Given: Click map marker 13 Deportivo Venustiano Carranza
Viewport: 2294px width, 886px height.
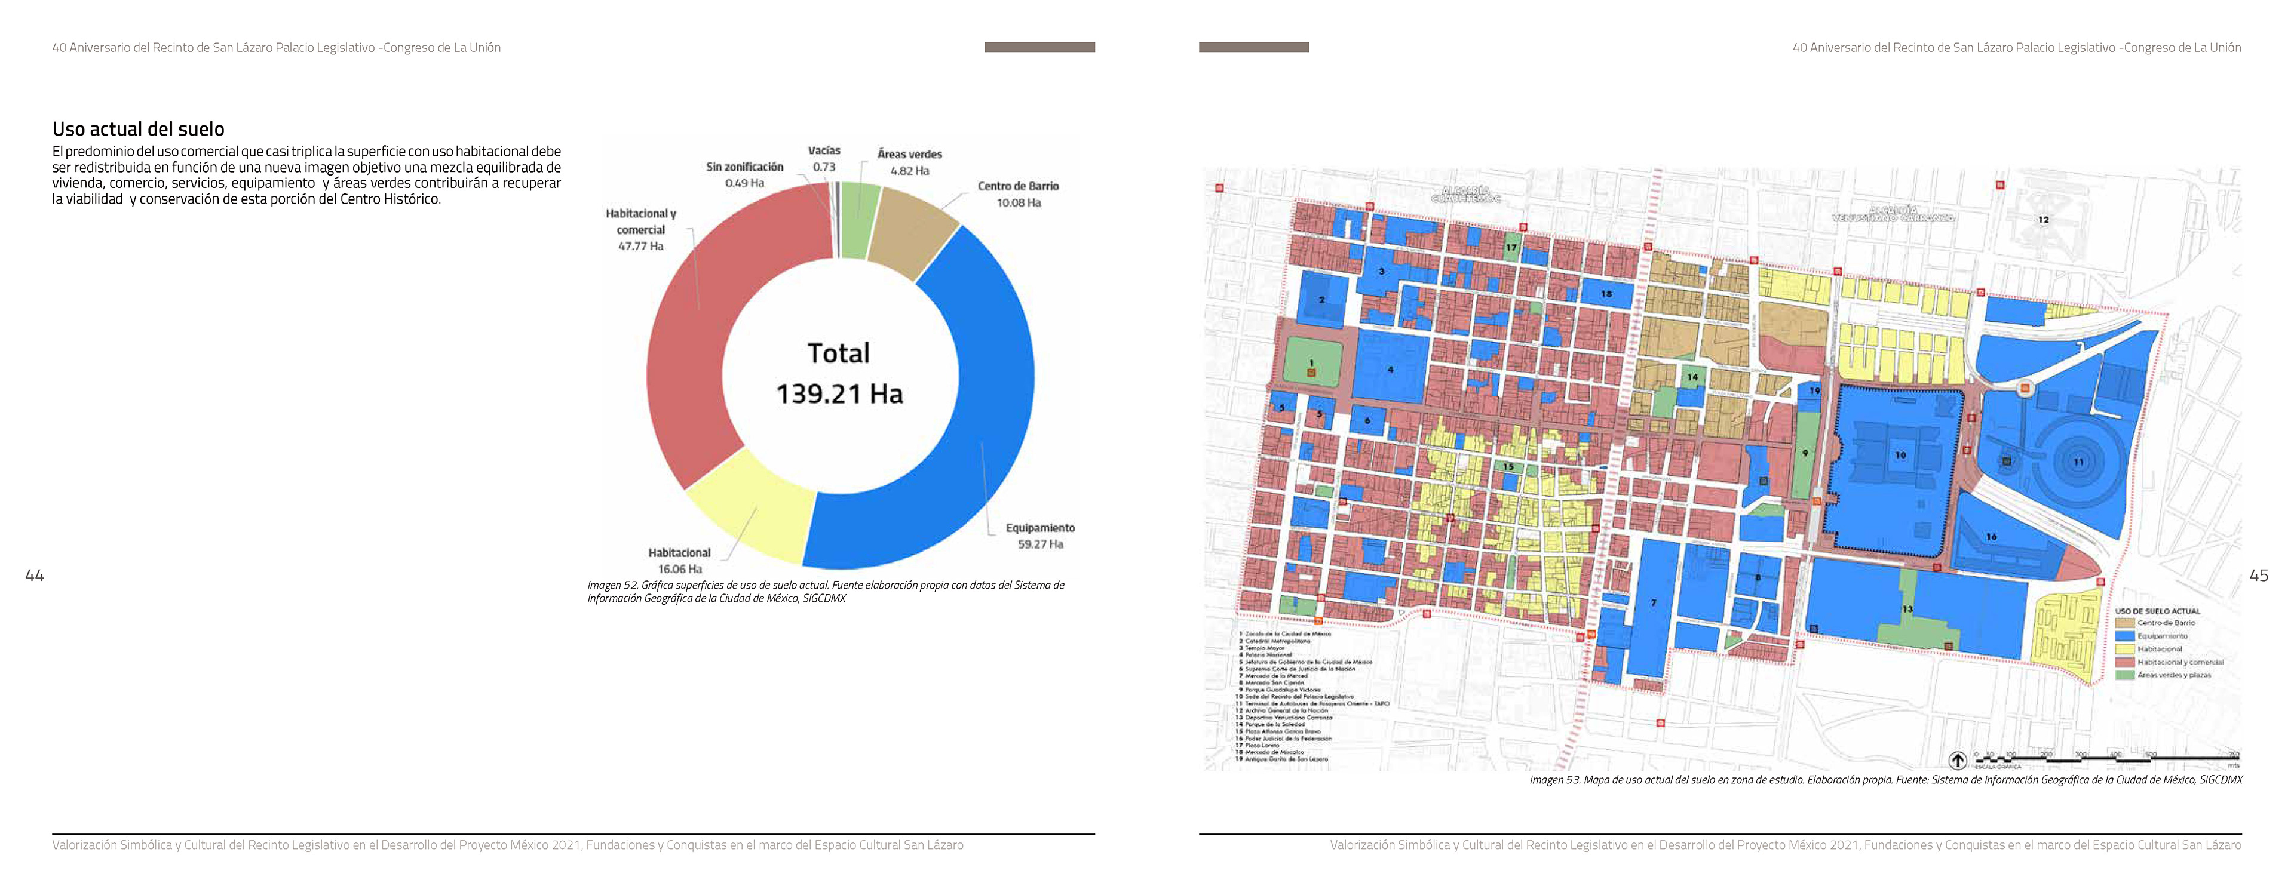Looking at the screenshot, I should click(x=1907, y=610).
